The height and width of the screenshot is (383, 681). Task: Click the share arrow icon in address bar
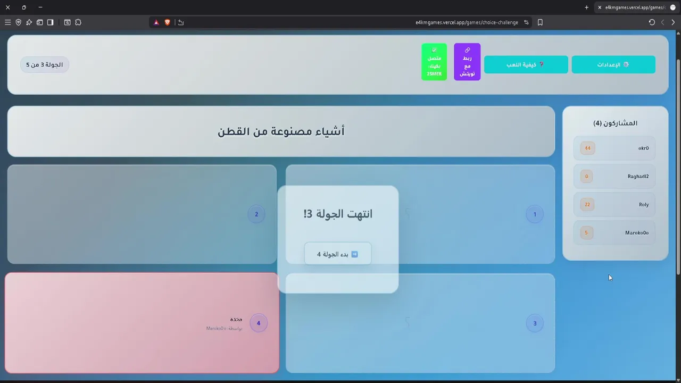click(x=181, y=22)
